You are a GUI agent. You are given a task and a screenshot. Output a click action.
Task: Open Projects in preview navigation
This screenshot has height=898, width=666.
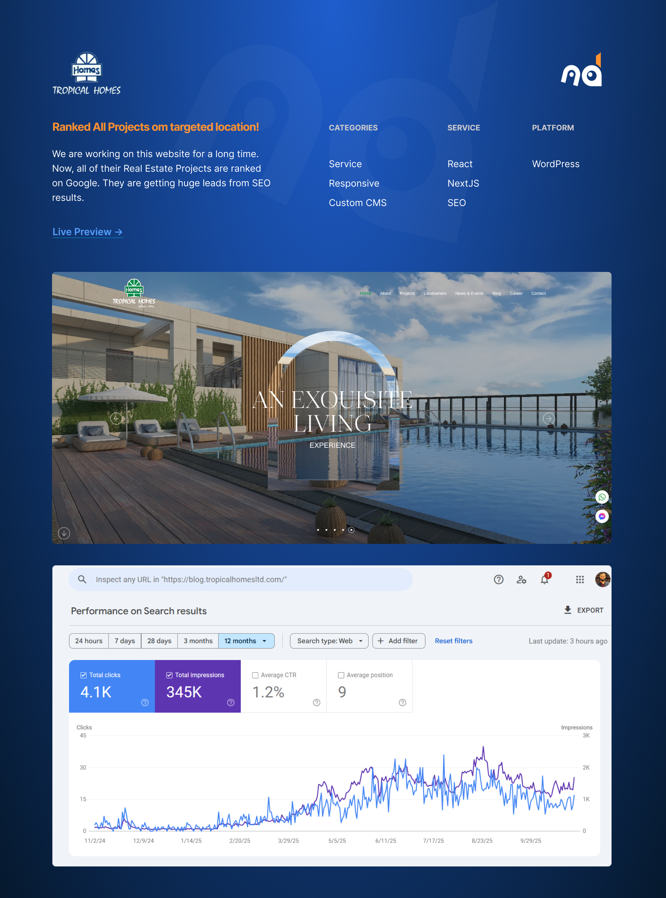[x=407, y=293]
